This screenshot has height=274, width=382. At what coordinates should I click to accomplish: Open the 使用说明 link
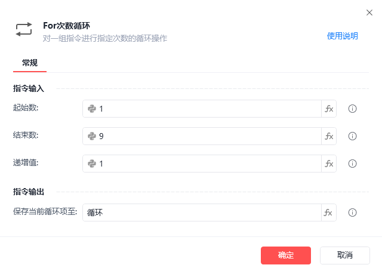point(342,36)
